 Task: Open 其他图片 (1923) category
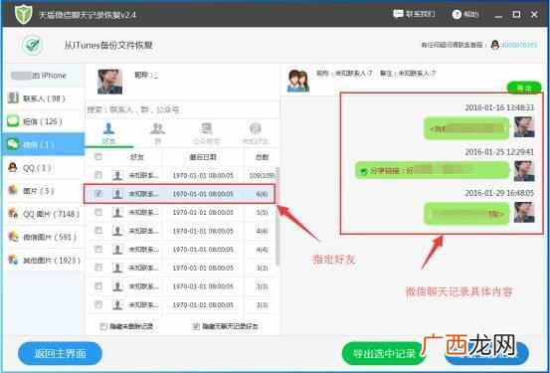coord(43,260)
